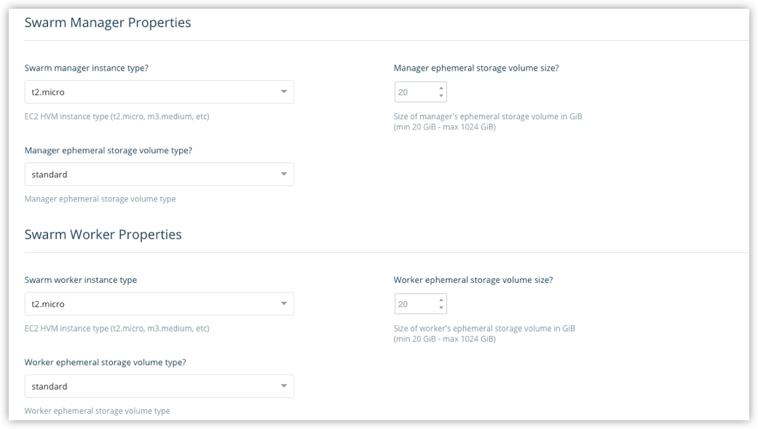
Task: Click arrow icon of manager volume type
Action: tap(284, 175)
